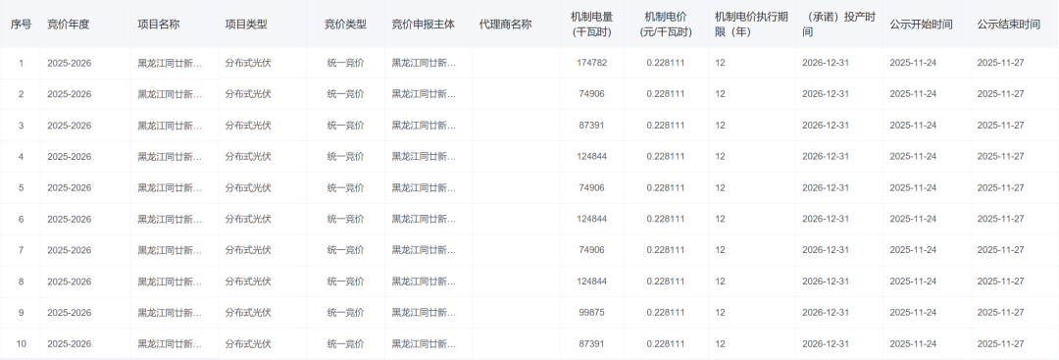1059x360 pixels.
Task: Click the 序号 column header
Action: click(x=21, y=25)
